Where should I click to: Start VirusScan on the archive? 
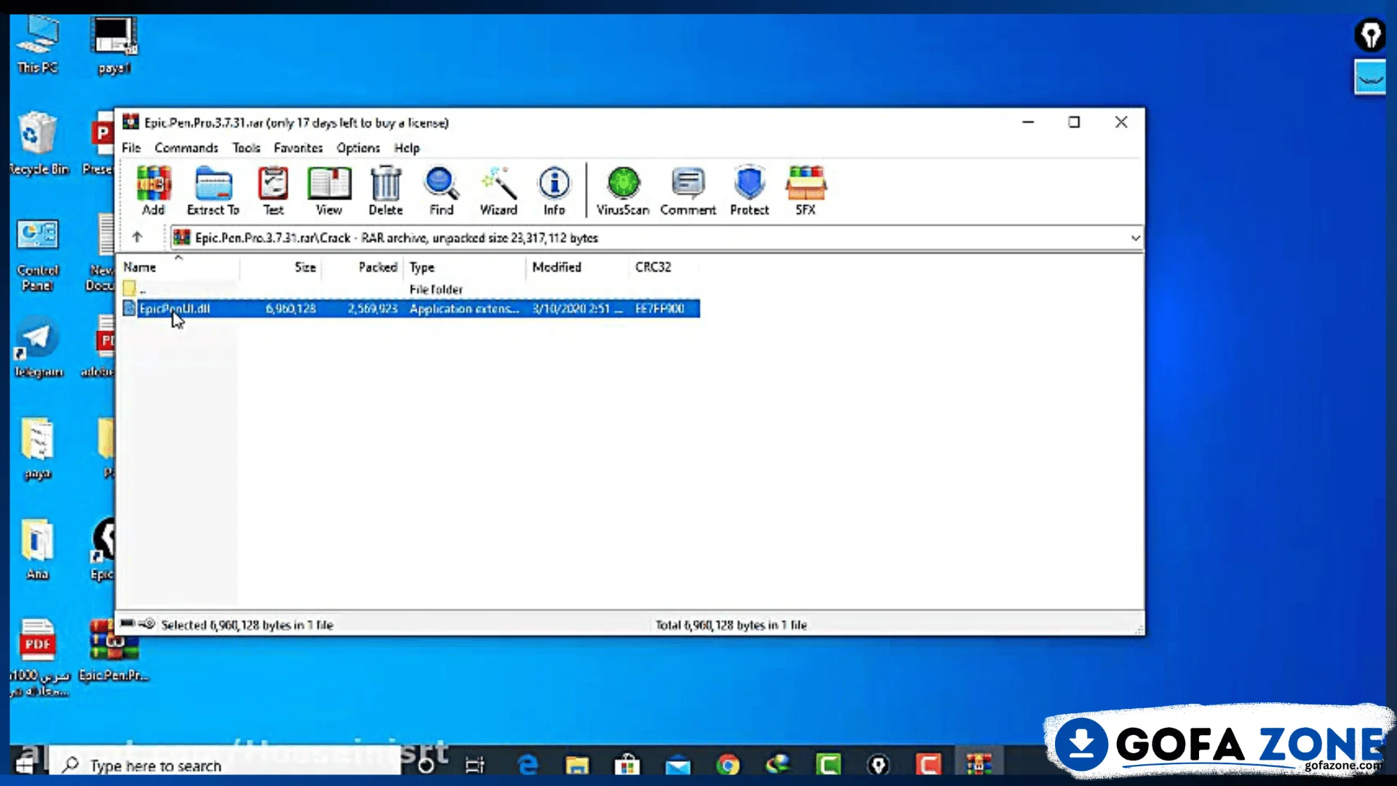pos(623,191)
